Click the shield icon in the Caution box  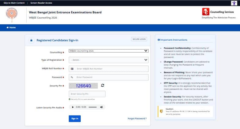tap(161, 111)
